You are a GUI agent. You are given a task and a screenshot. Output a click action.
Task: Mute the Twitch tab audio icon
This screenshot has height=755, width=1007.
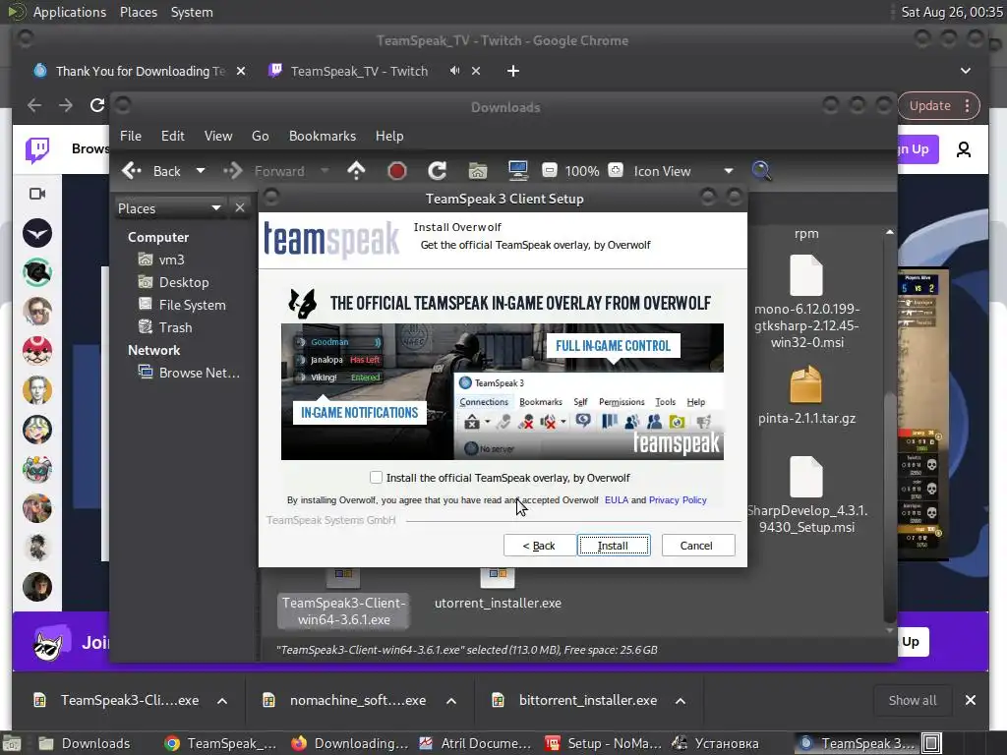[x=454, y=71]
